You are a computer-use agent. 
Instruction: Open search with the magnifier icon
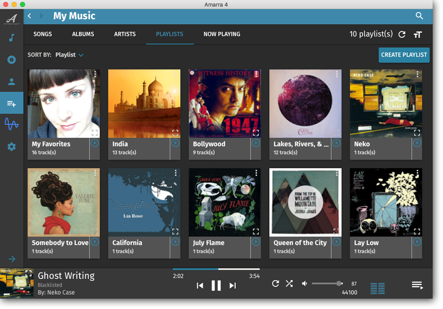tap(419, 16)
